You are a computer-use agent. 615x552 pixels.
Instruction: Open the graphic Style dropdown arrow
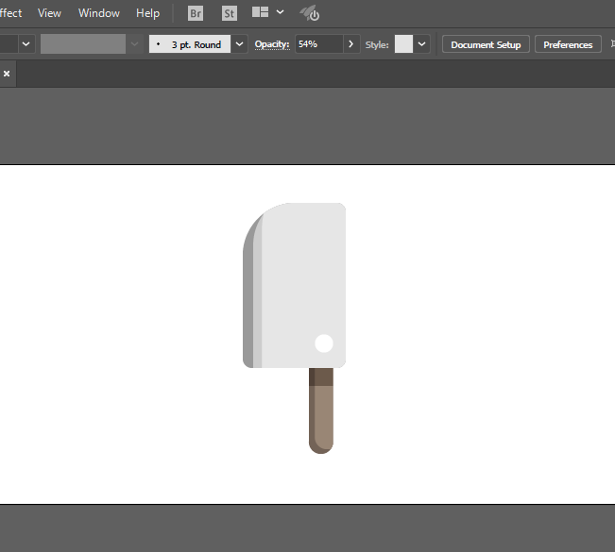(421, 44)
